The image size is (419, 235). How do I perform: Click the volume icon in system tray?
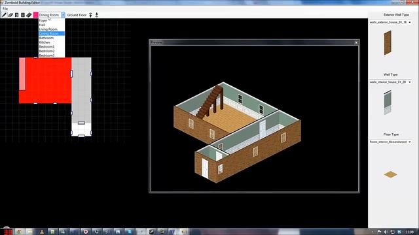point(386,232)
